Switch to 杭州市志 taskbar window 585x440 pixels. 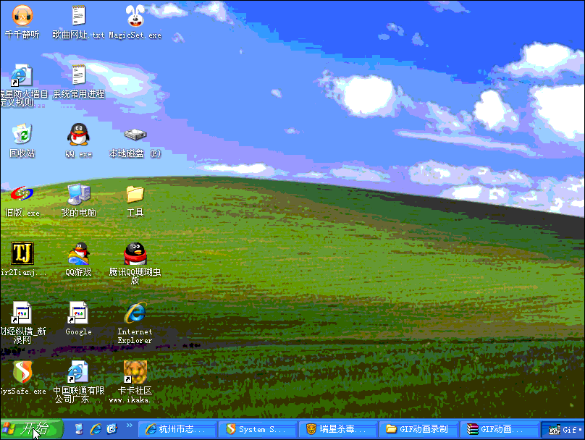tap(177, 429)
